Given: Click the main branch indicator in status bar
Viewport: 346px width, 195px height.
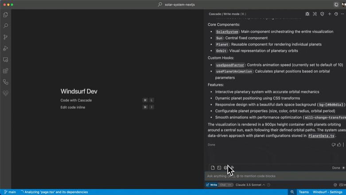Looking at the screenshot, I should pyautogui.click(x=10, y=192).
